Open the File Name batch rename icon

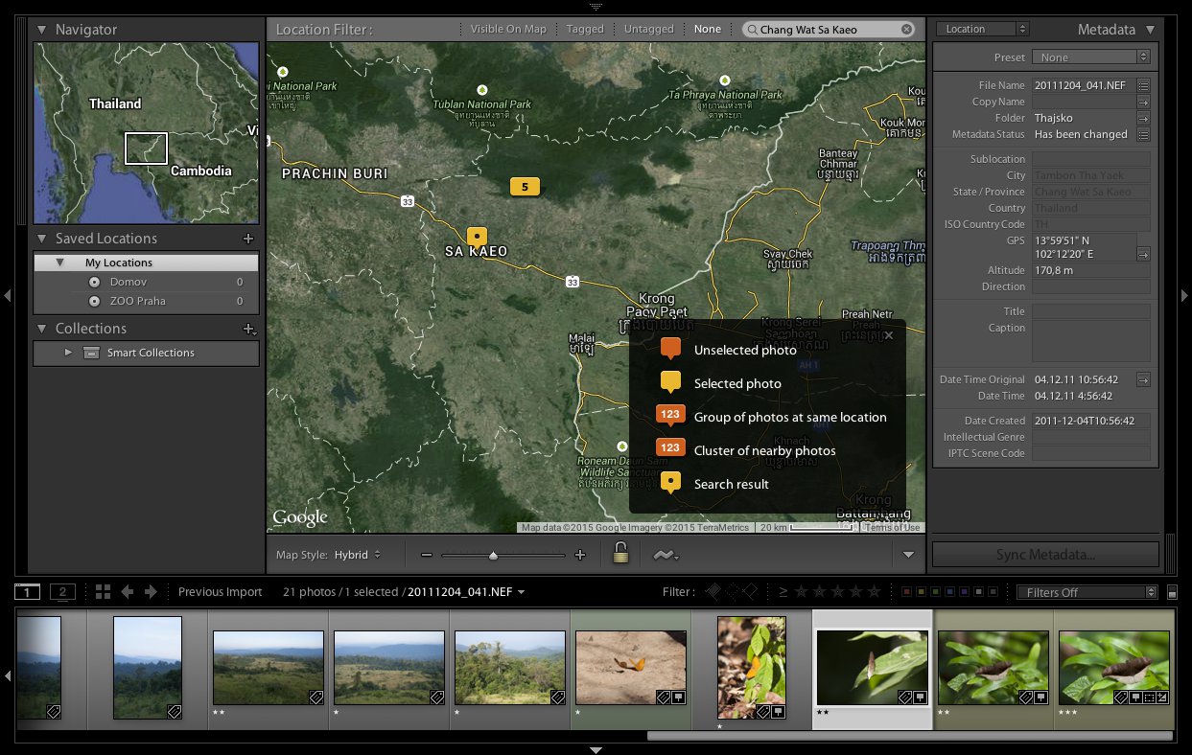click(x=1143, y=85)
